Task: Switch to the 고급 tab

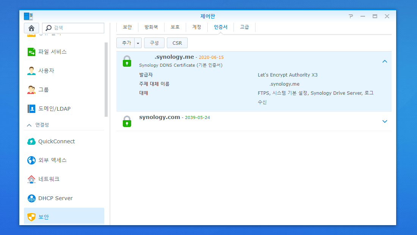Action: coord(245,27)
